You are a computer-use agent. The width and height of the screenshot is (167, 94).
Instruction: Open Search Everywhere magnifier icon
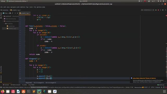coord(166,10)
